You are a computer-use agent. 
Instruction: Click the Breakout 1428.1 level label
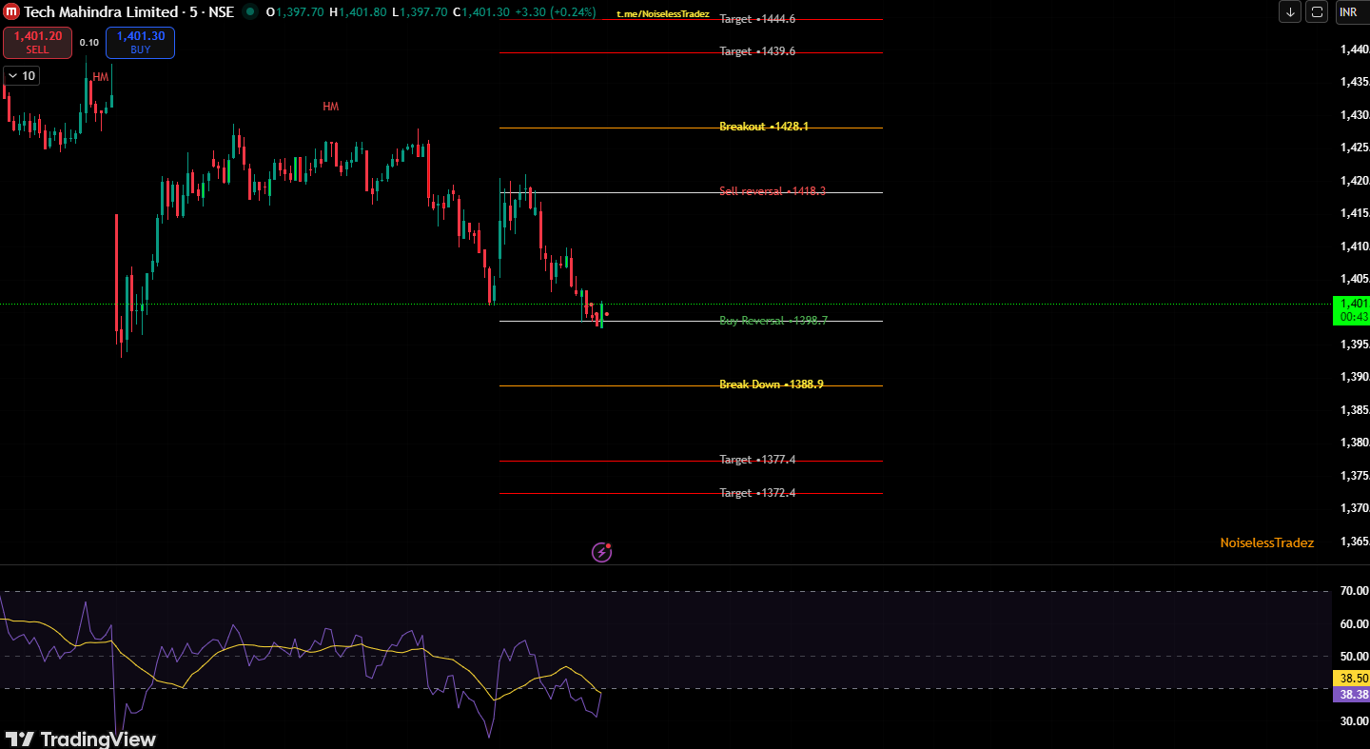tap(764, 127)
